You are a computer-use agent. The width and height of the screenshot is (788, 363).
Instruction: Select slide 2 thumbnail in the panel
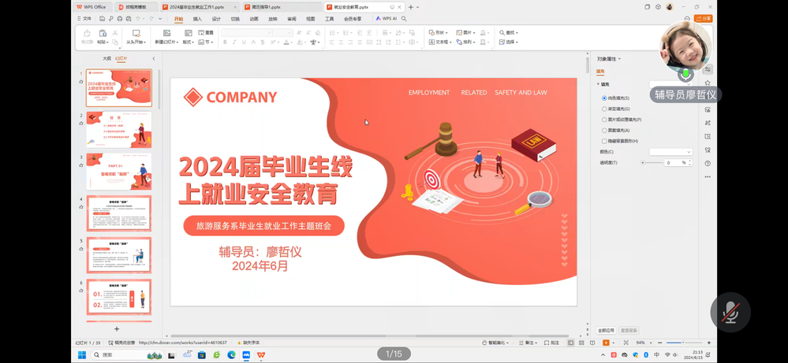119,129
